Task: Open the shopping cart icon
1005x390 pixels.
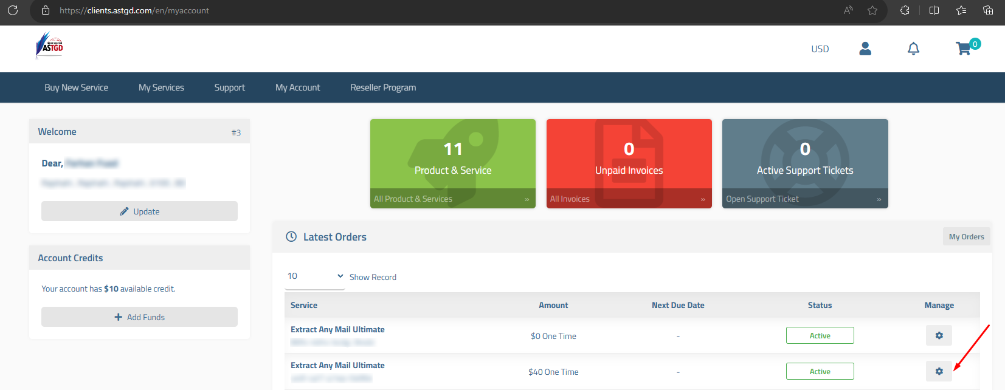Action: 964,49
